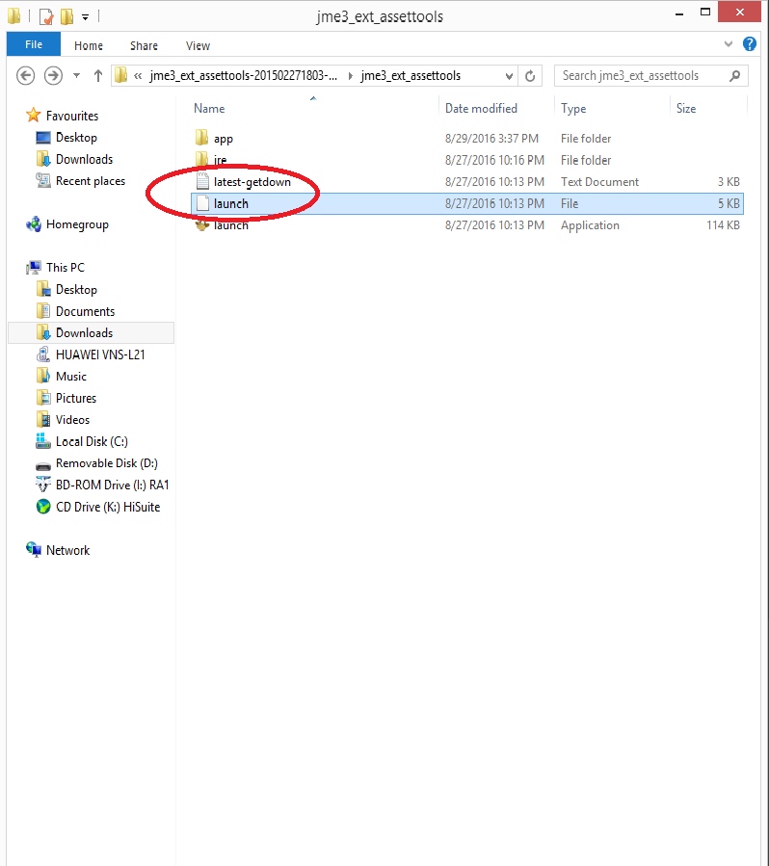Click the 'Text Document' type cell
Viewport: 769px width, 866px height.
click(600, 182)
